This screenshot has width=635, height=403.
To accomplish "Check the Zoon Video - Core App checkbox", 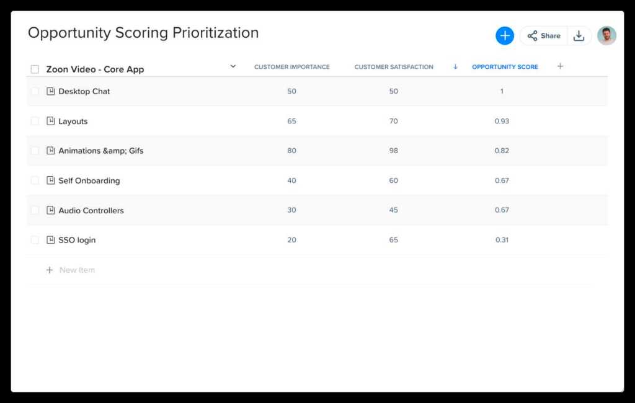I will [x=35, y=69].
